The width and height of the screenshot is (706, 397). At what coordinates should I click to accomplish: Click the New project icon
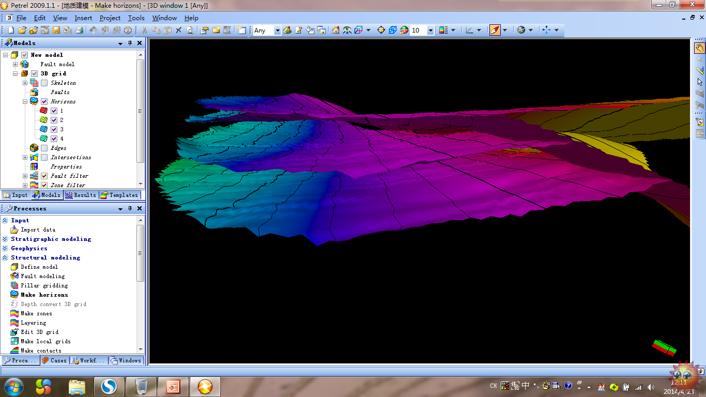[x=11, y=30]
